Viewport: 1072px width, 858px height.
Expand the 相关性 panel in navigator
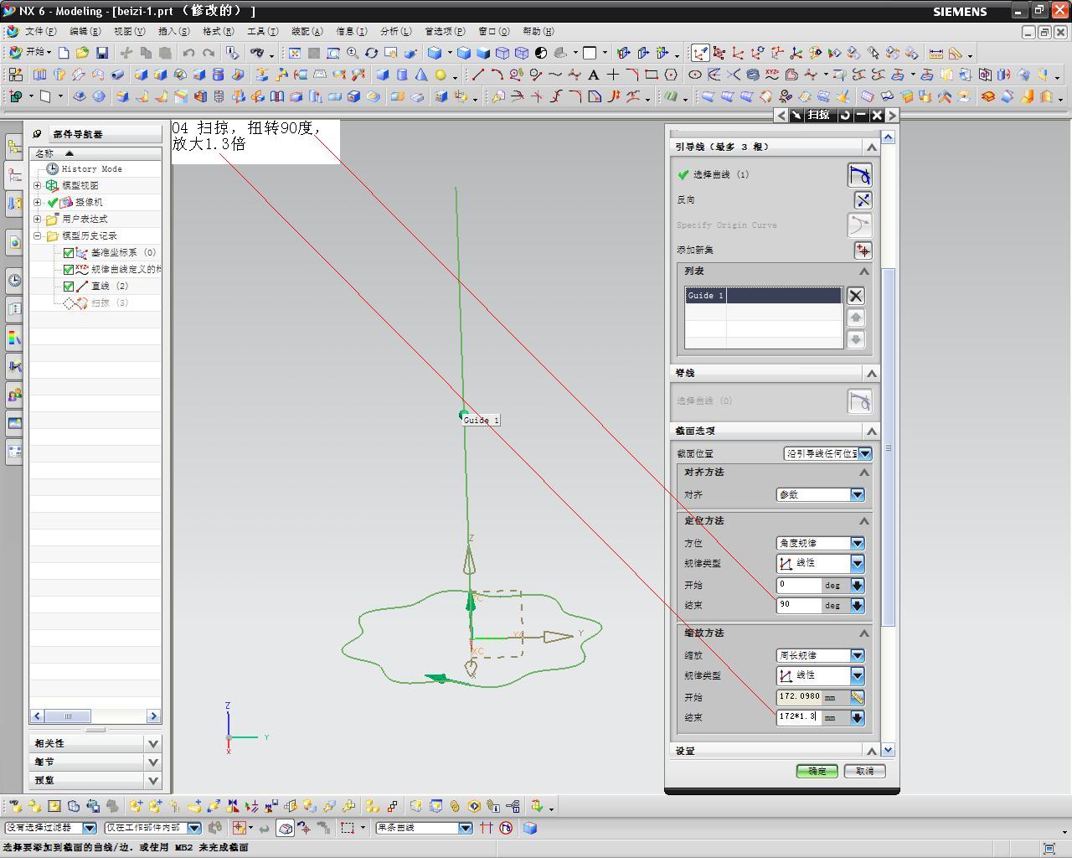point(153,743)
